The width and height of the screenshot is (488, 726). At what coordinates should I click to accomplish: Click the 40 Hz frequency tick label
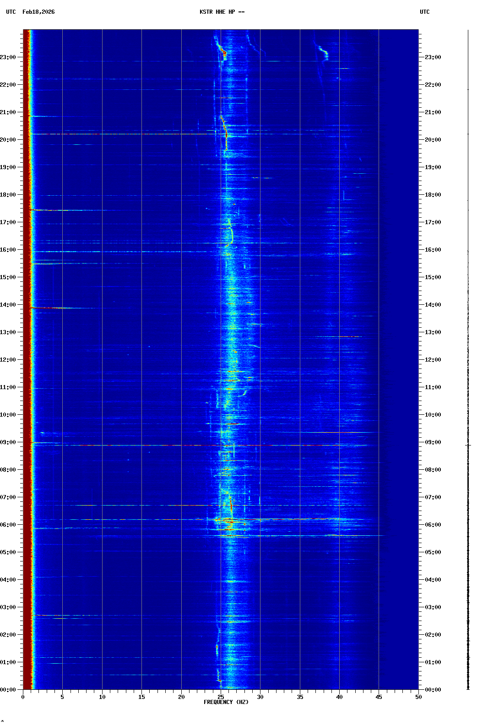click(x=339, y=697)
